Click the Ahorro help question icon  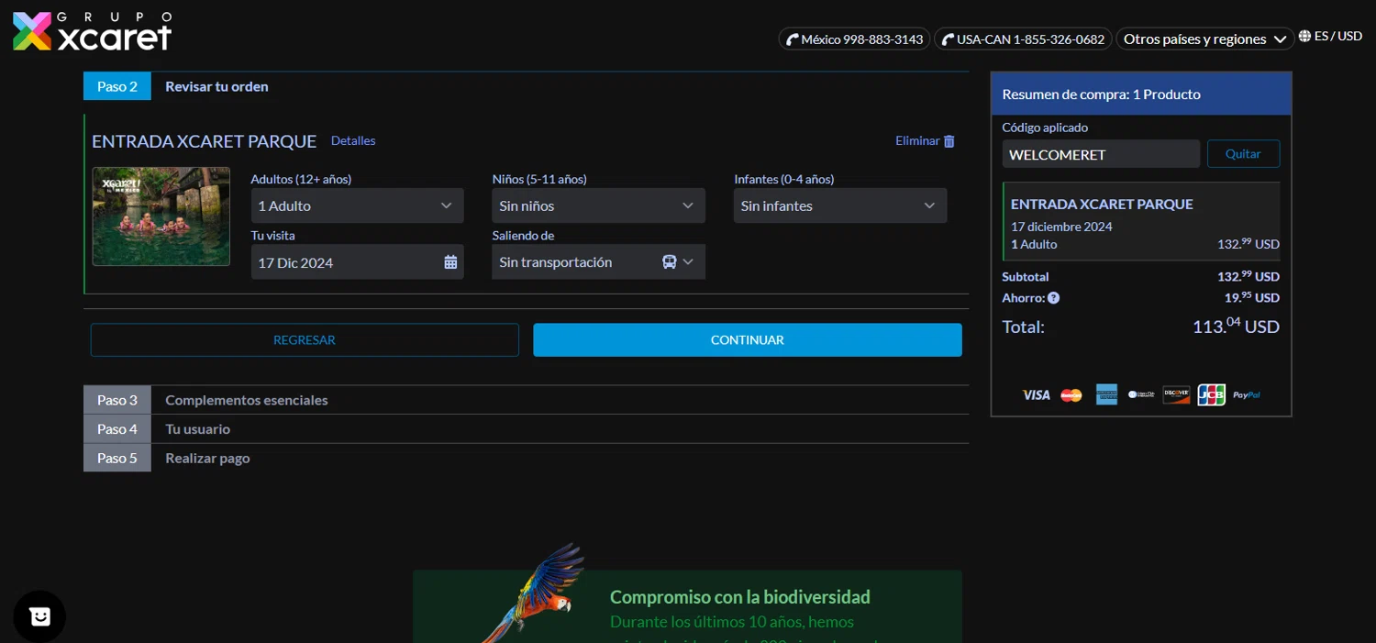1054,298
